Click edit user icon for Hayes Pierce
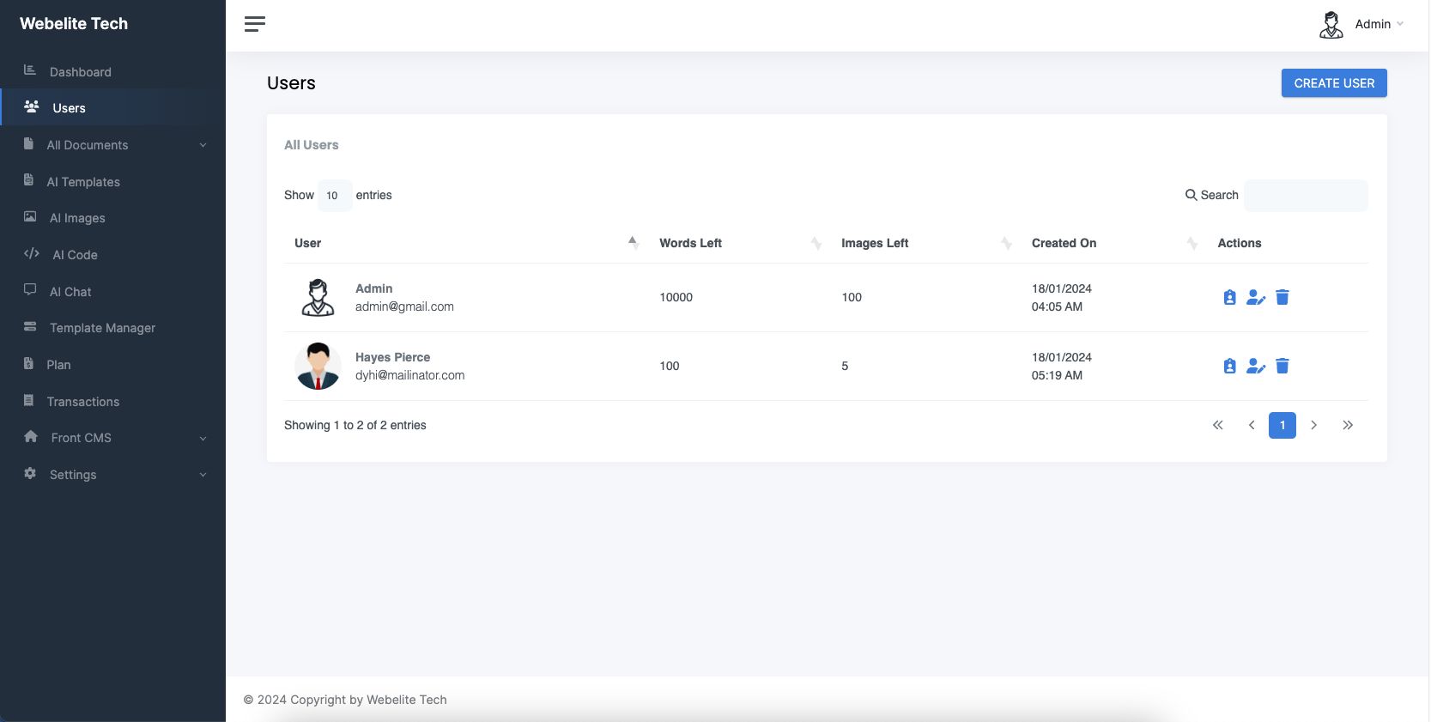The width and height of the screenshot is (1431, 722). click(x=1256, y=366)
